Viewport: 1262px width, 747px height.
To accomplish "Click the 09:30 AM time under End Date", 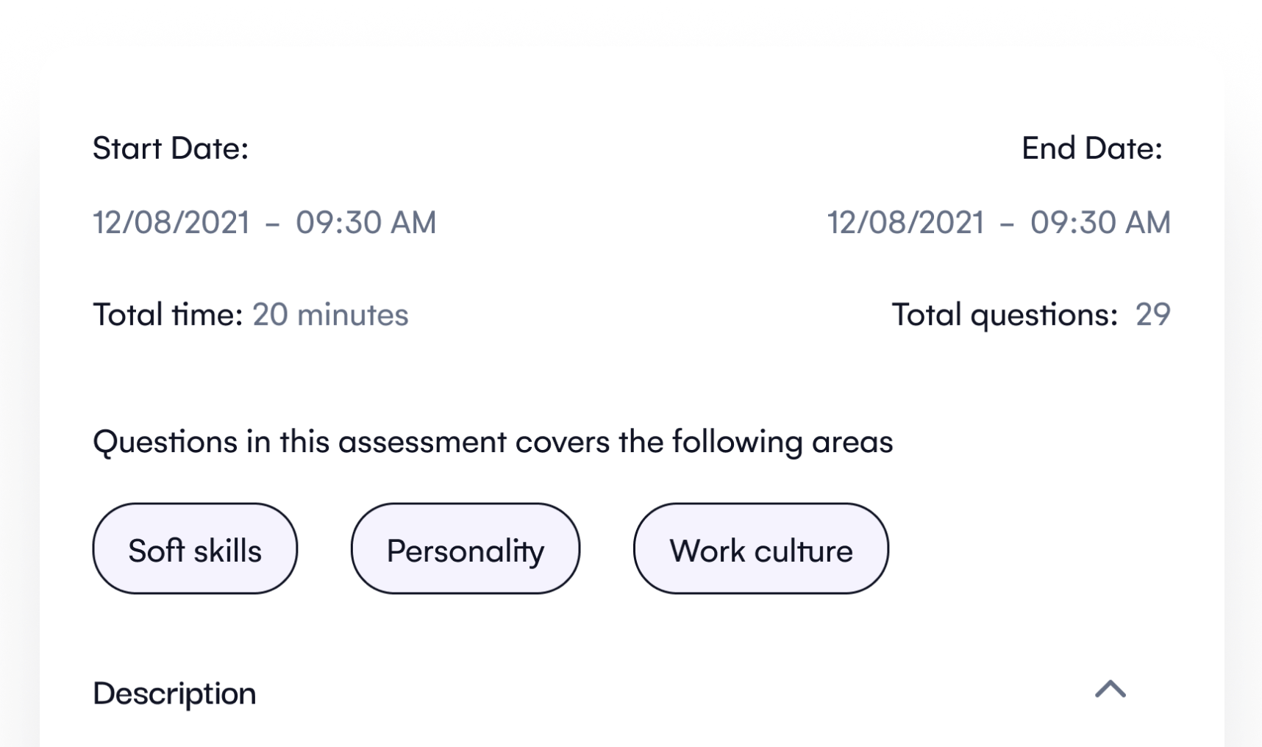I will coord(1099,223).
